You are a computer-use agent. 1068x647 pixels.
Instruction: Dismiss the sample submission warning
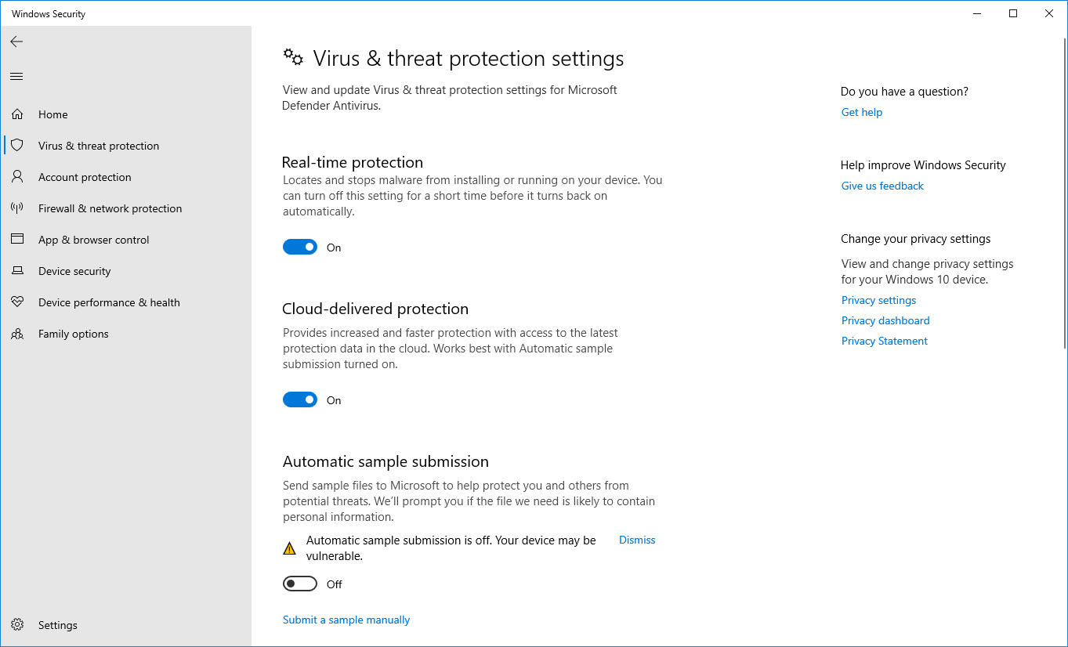[636, 540]
